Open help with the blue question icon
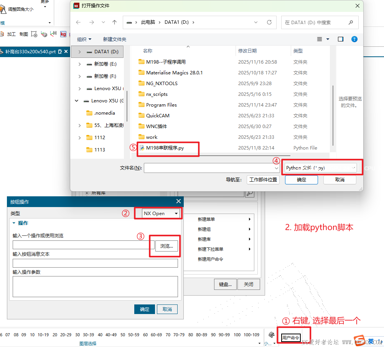Viewport: 384px width, 347px height. 354,39
